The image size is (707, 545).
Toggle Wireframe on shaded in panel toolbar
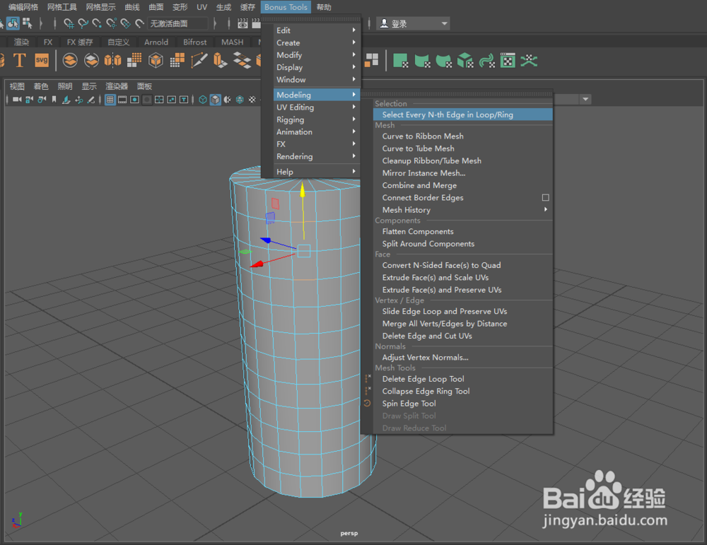[240, 100]
